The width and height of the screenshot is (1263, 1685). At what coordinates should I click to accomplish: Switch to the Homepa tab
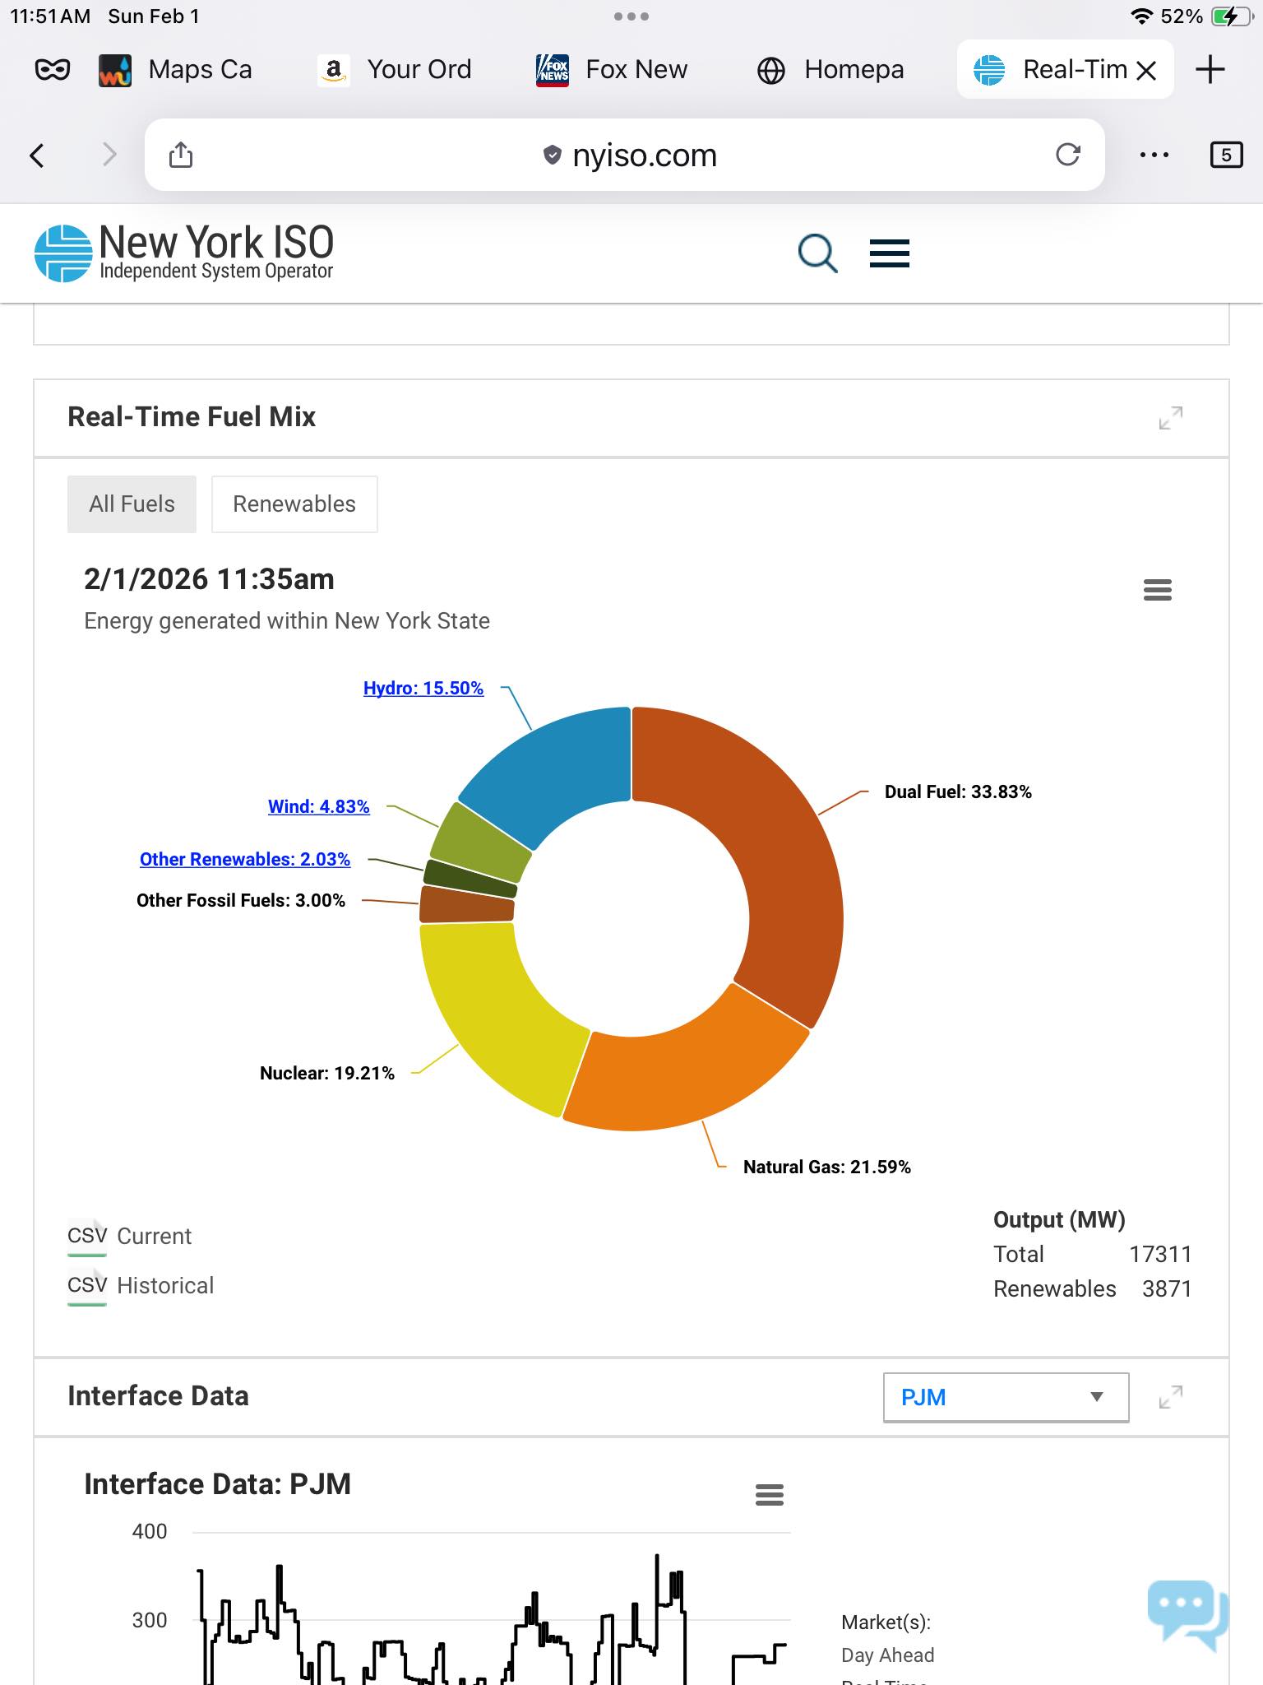[830, 70]
